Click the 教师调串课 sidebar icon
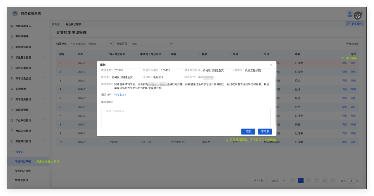Image resolution: width=374 pixels, height=196 pixels. pos(12,37)
